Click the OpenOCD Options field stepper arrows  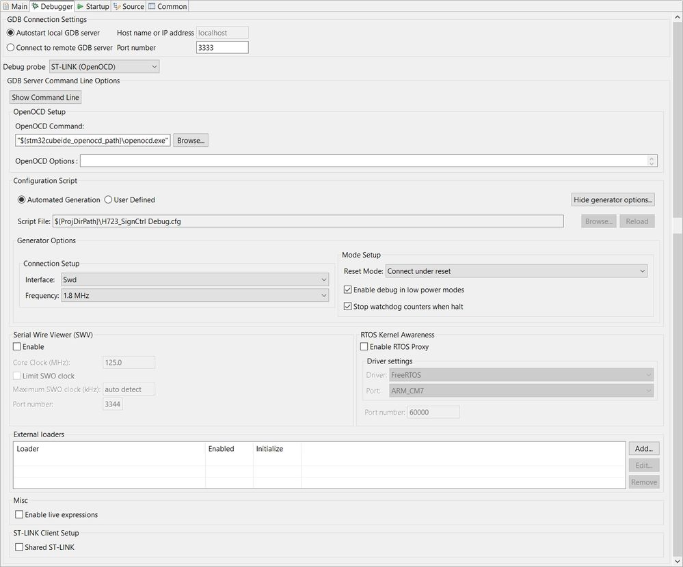(652, 161)
